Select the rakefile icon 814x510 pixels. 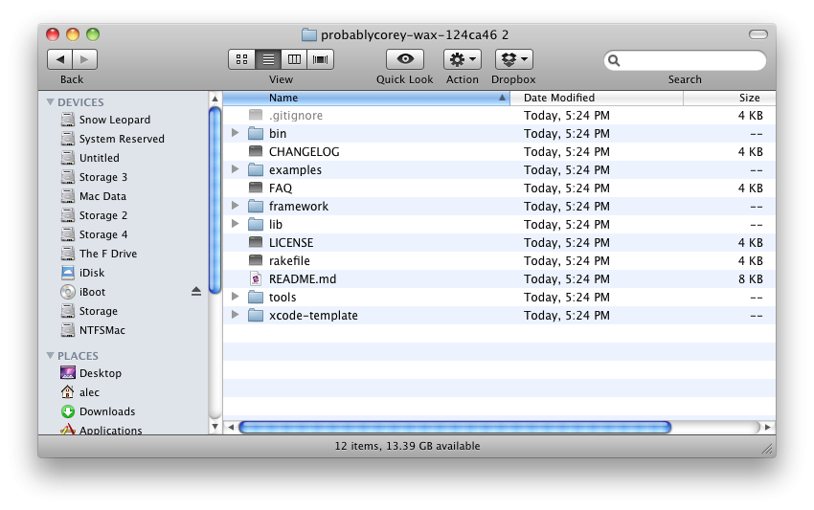[256, 260]
